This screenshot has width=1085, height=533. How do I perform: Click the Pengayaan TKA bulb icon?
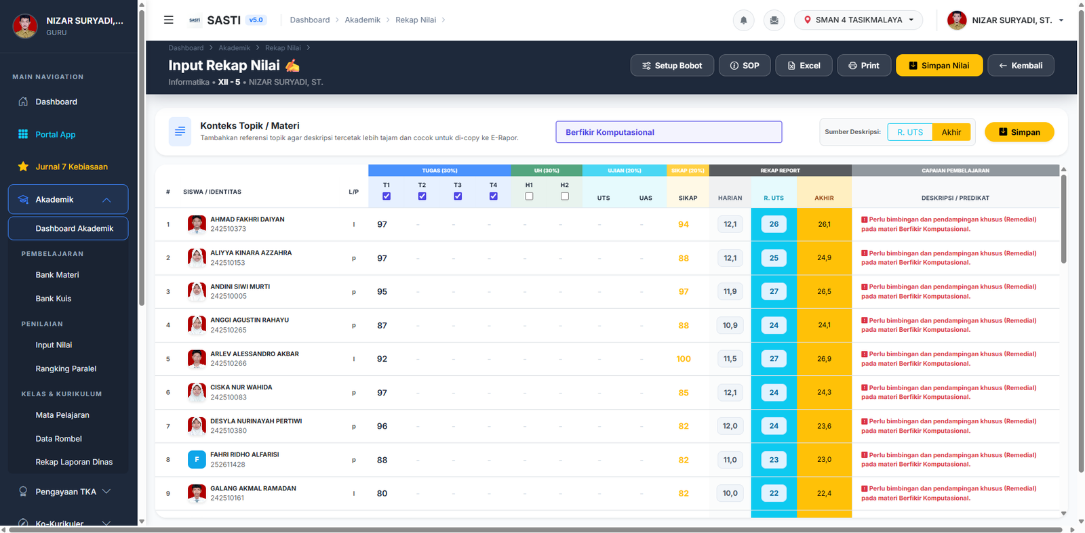[23, 492]
